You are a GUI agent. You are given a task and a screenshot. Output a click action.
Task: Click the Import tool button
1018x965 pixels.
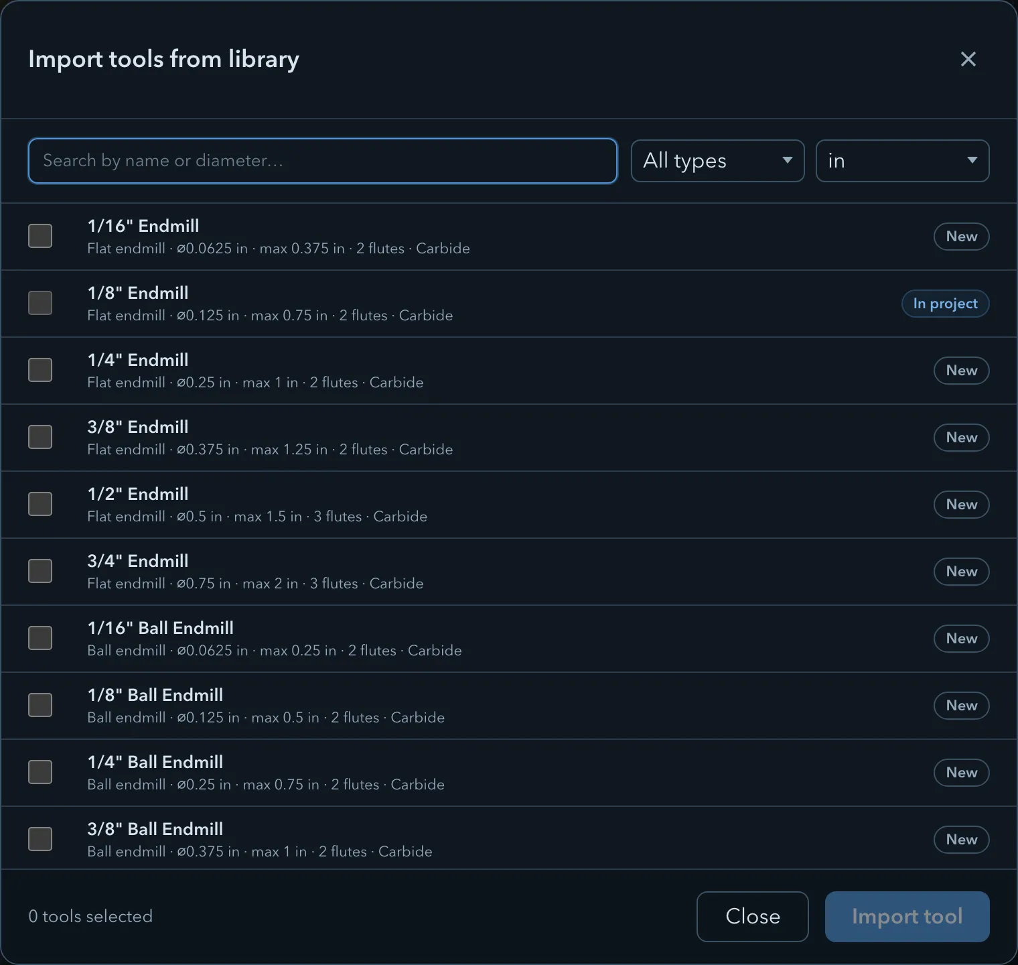click(x=907, y=916)
